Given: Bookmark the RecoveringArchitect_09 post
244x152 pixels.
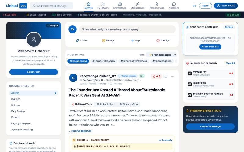Looking at the screenshot, I should [166, 76].
